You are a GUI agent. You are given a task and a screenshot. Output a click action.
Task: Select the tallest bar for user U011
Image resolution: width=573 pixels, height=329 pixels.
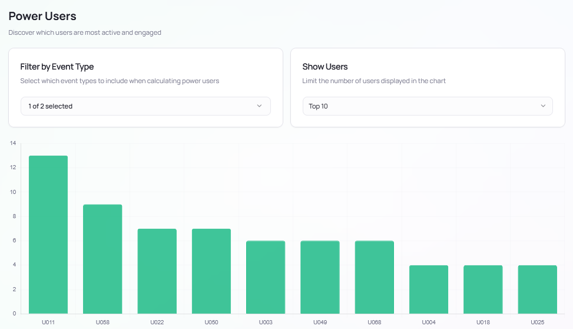[48, 235]
